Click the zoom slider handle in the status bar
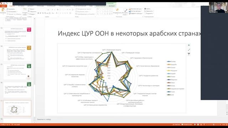This screenshot has width=228, height=128. 214,125
